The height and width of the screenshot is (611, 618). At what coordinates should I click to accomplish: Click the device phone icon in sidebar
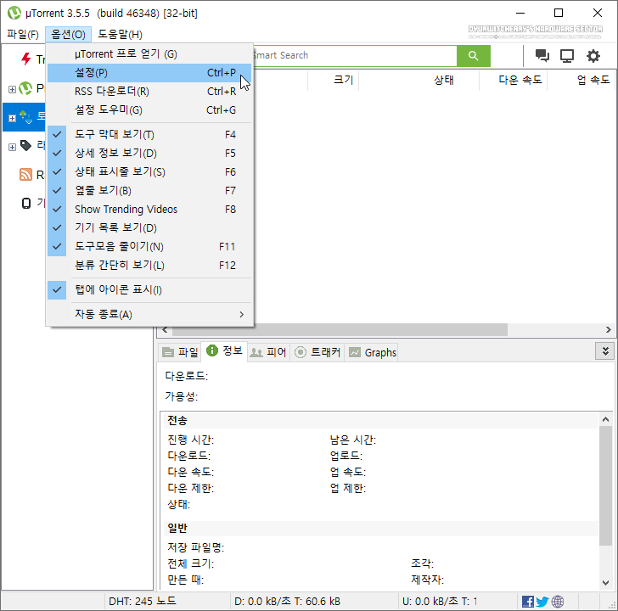(x=26, y=204)
